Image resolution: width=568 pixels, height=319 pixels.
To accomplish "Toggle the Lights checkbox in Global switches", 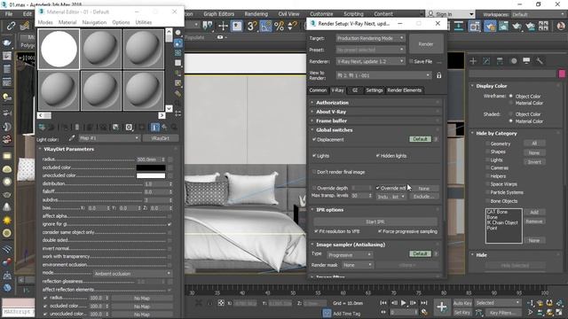I will pyautogui.click(x=314, y=156).
